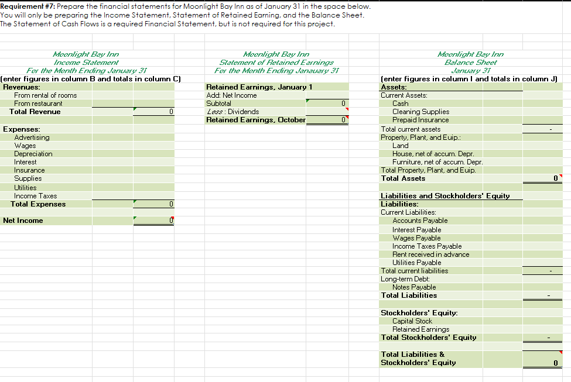Click 'For the Month Ending January 31' subtitle
571x382 pixels.
(x=86, y=71)
